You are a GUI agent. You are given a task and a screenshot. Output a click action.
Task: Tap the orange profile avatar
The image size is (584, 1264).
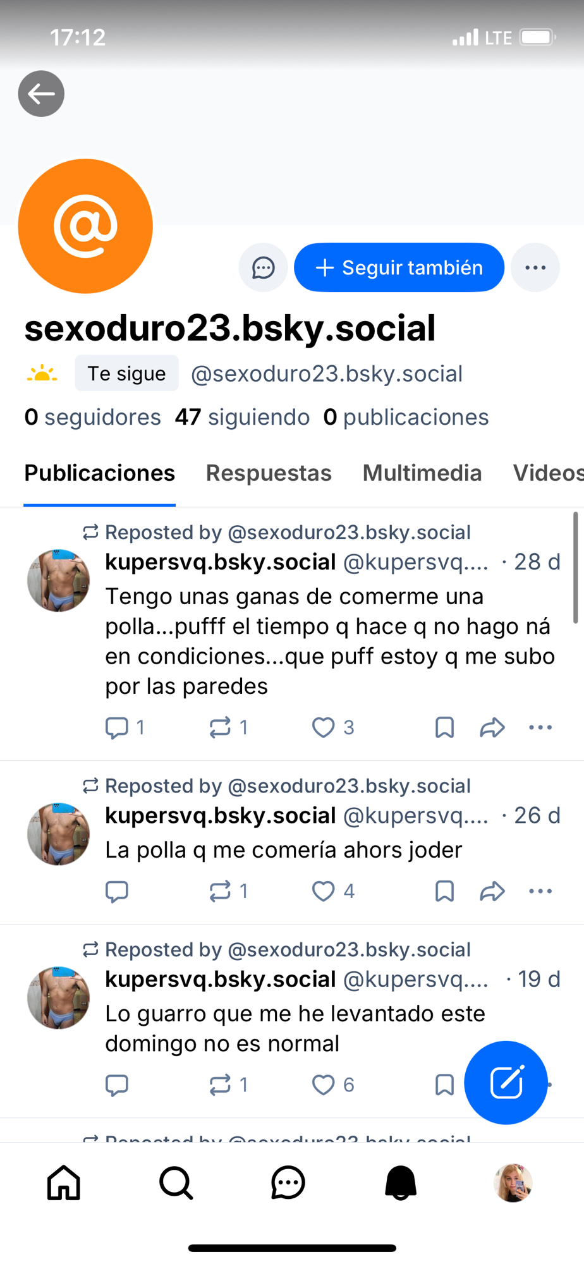pos(85,226)
